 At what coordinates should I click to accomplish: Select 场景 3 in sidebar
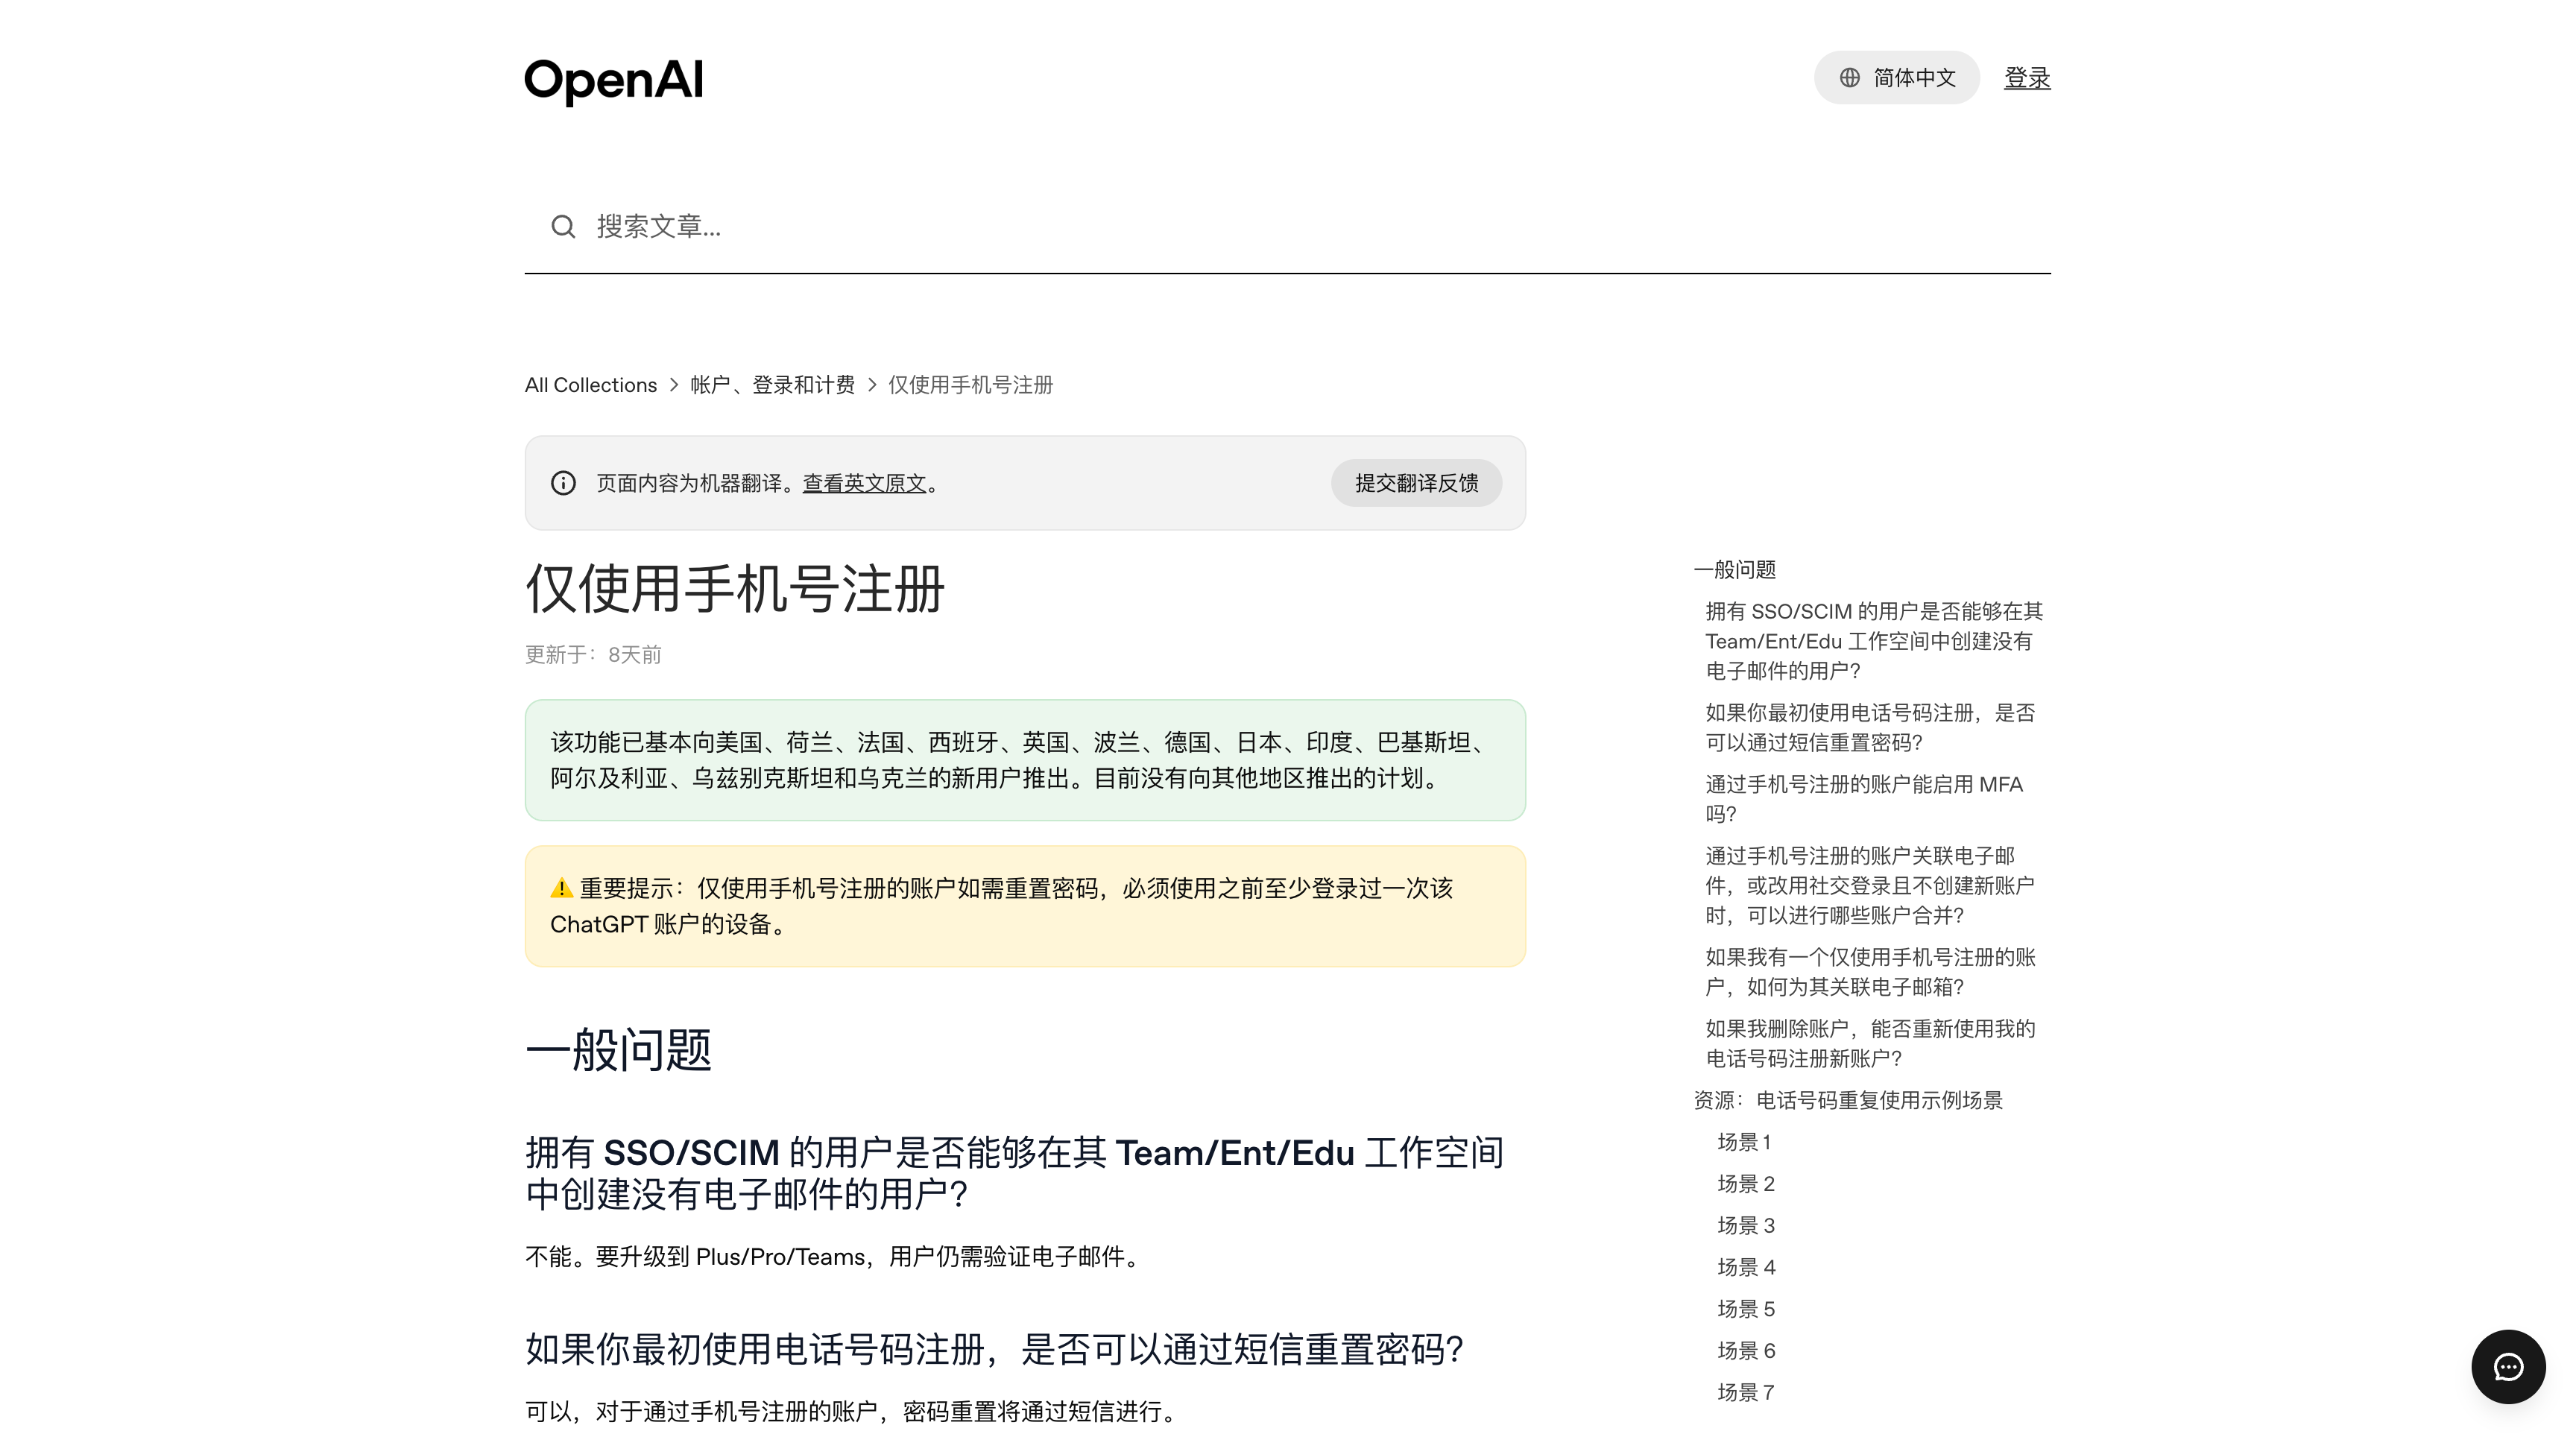[1746, 1226]
